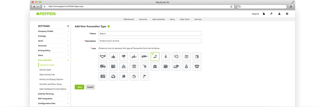The height and width of the screenshot is (107, 325).
Task: Open the Support link
Action: click(x=255, y=14)
